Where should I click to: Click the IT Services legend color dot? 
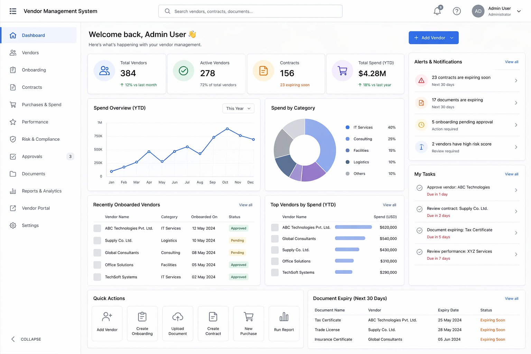(x=347, y=127)
